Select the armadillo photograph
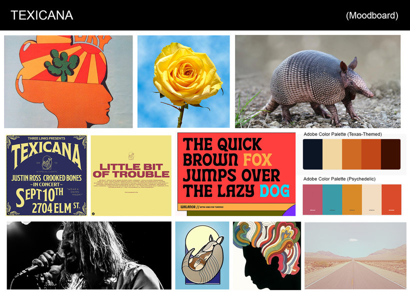410x293 pixels. 317,81
